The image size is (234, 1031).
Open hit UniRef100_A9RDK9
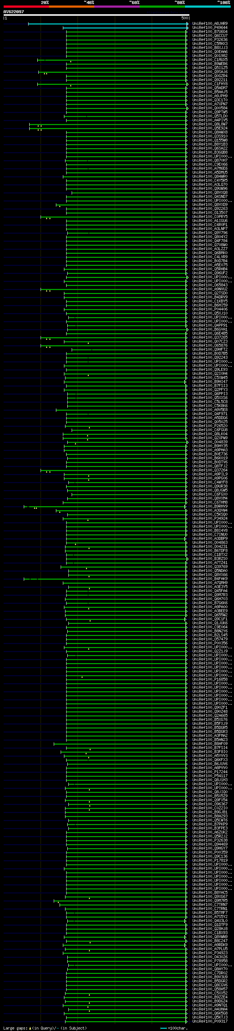(210, 945)
